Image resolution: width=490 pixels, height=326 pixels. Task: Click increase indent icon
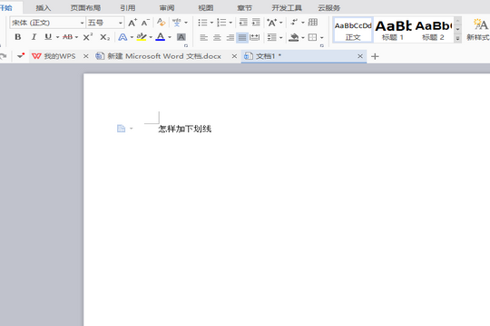[x=256, y=22]
